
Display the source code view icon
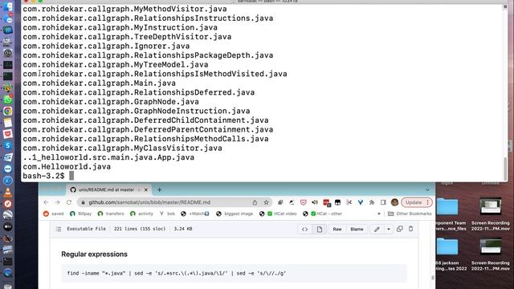click(304, 230)
